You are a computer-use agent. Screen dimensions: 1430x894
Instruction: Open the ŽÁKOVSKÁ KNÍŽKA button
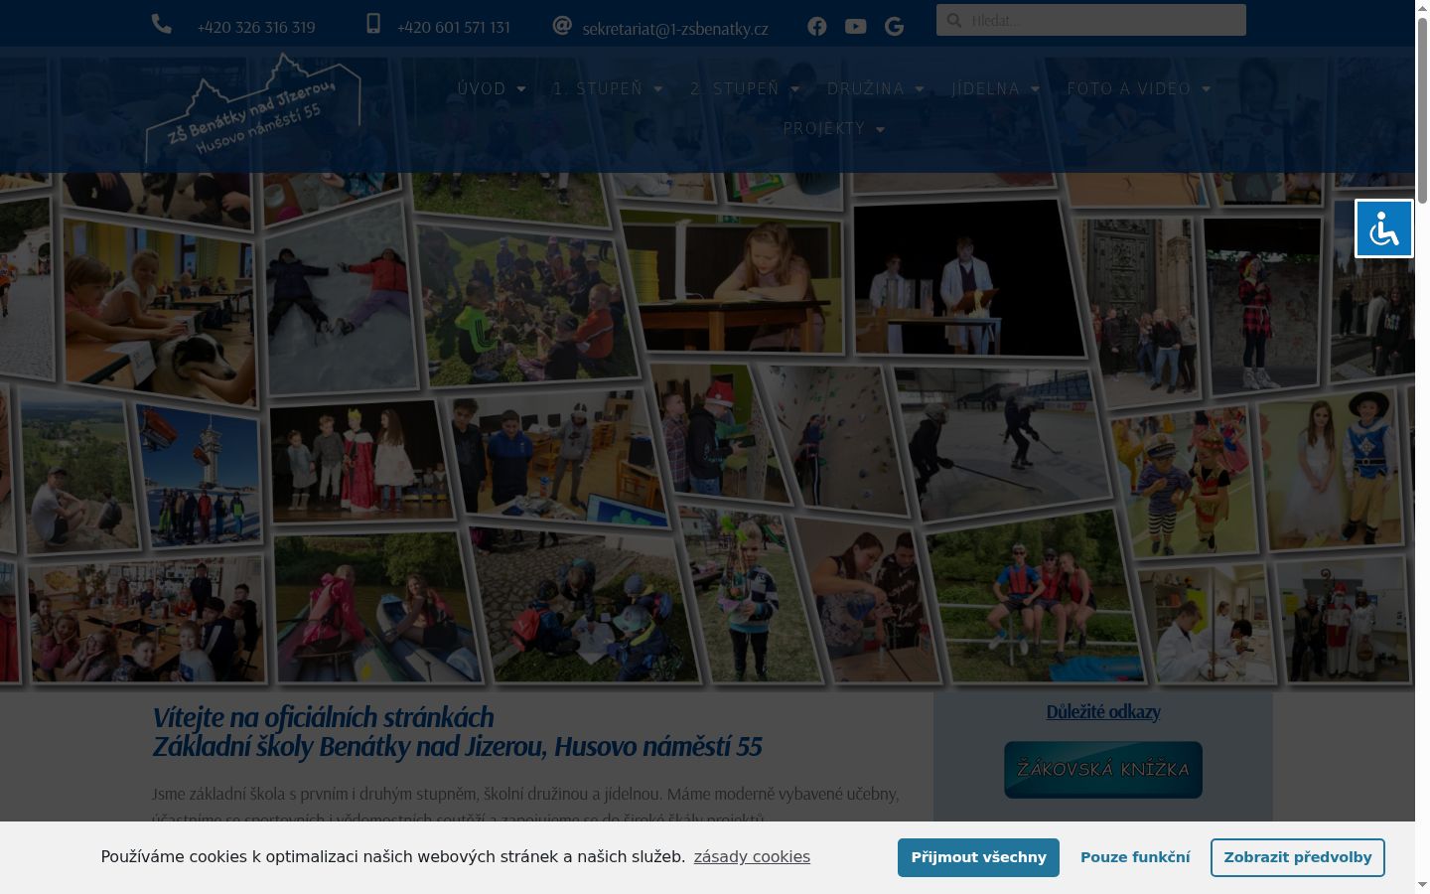tap(1103, 770)
